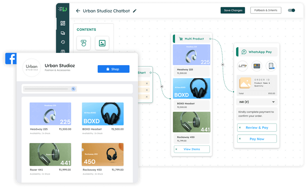
Task: Toggle the chatbot switch in top bar
Action: click(x=291, y=10)
